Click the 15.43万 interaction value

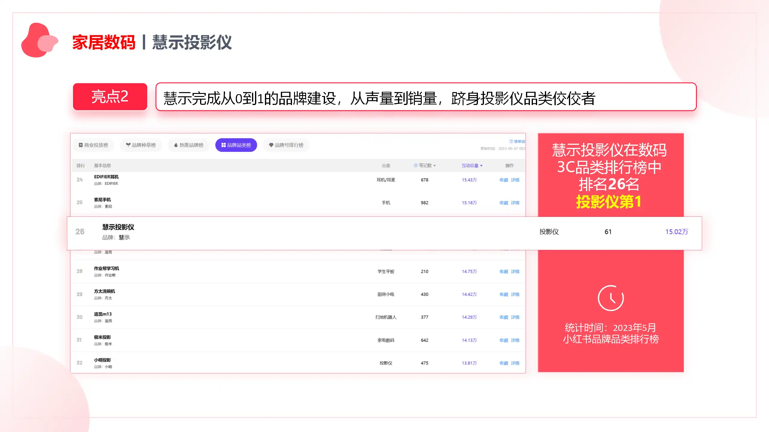tap(469, 180)
